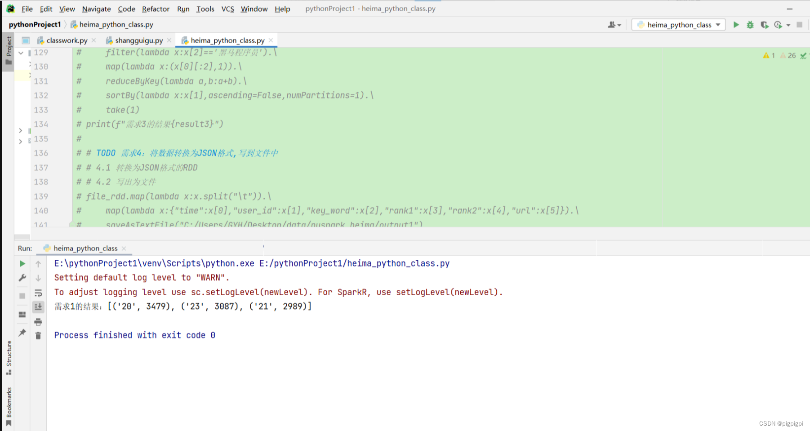The image size is (810, 431).
Task: Start debugging with the green bug icon
Action: [x=750, y=25]
